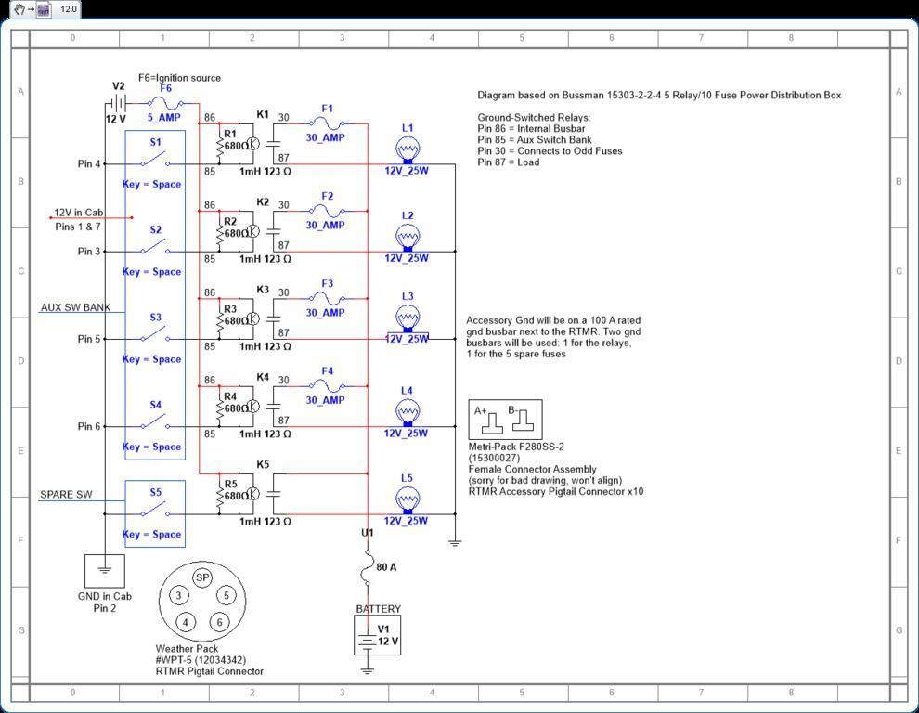Select resistor R1 symbol
This screenshot has width=919, height=713.
[x=220, y=145]
